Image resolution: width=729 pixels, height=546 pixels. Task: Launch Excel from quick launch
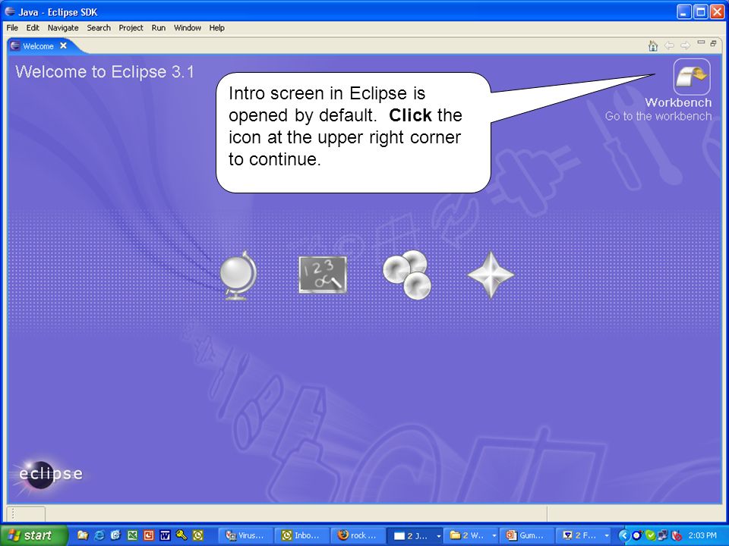(x=132, y=535)
